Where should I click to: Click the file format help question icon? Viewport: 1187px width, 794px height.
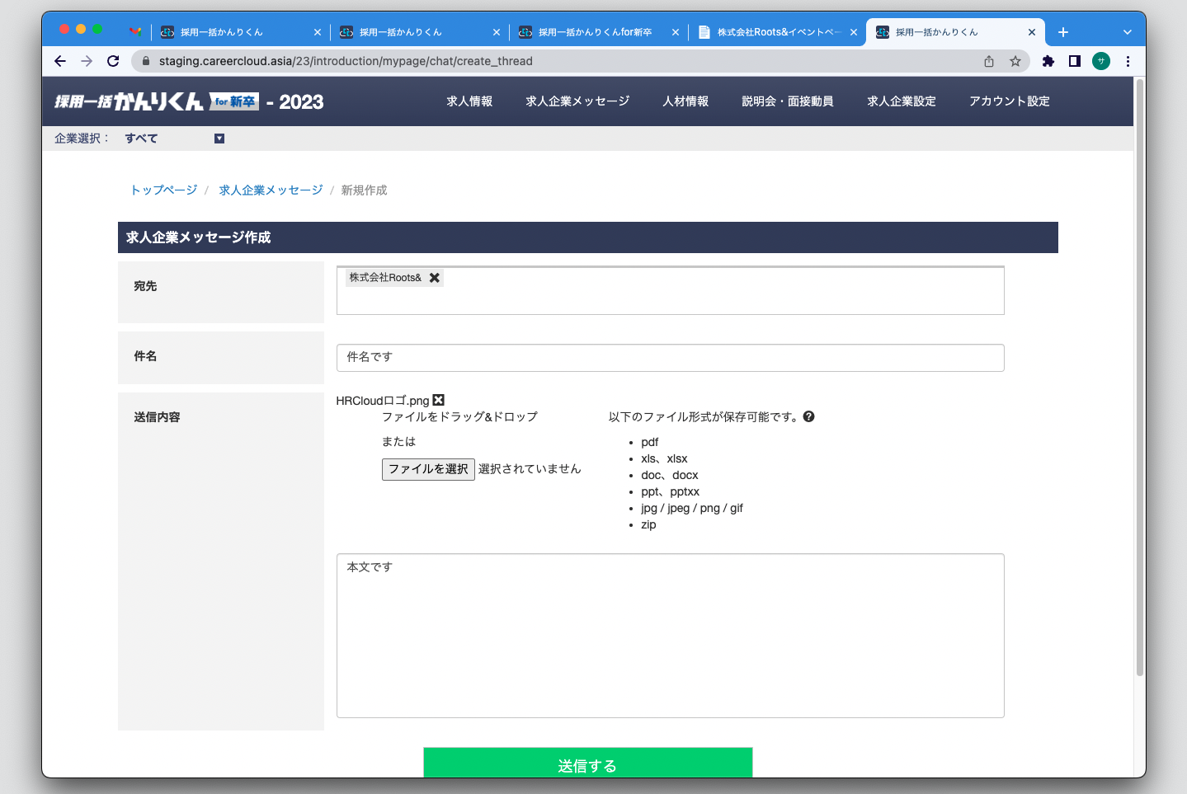808,416
